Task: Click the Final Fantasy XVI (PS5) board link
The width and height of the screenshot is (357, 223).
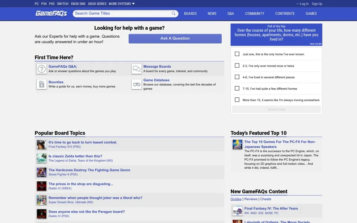Action: point(64,147)
